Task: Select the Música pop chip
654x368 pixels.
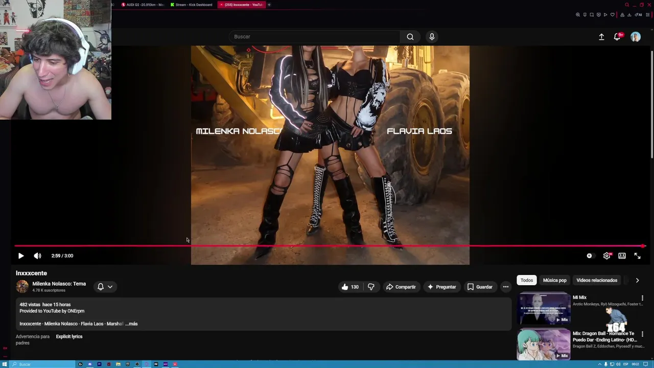Action: (554, 280)
